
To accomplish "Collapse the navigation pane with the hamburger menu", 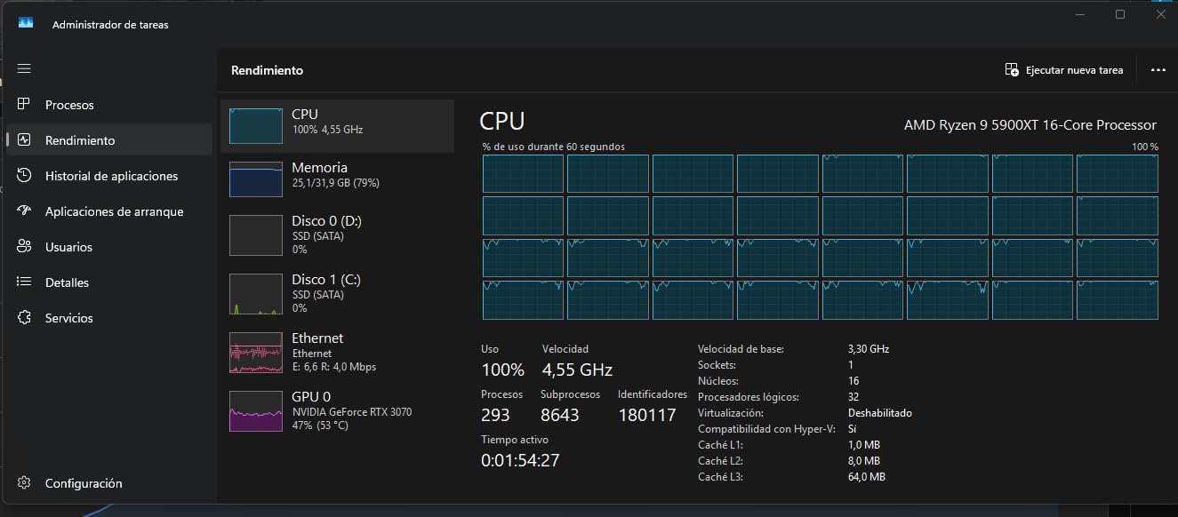I will 24,68.
